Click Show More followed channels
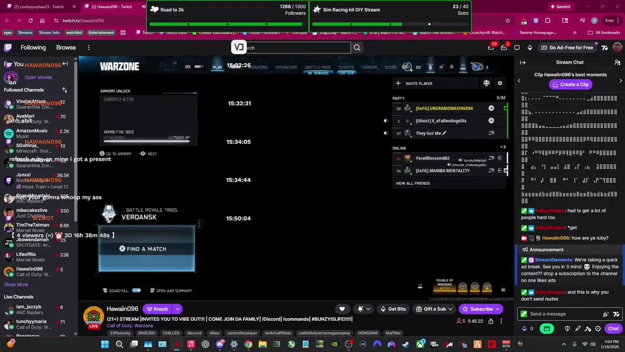Screen dimensions: 625x352 coord(16,285)
